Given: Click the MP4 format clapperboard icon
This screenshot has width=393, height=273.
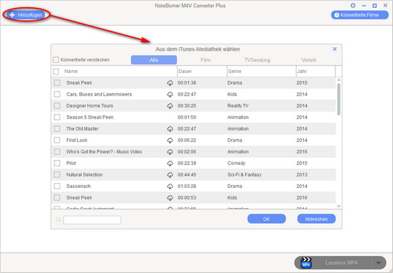Looking at the screenshot, I should pyautogui.click(x=306, y=263).
